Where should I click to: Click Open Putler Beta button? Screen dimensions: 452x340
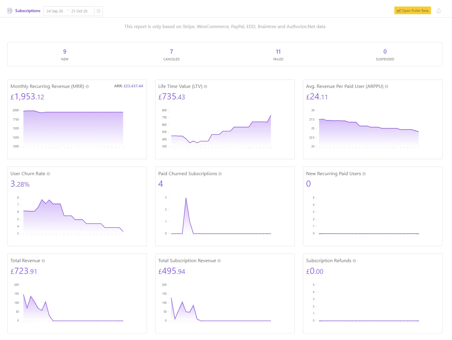coord(413,11)
